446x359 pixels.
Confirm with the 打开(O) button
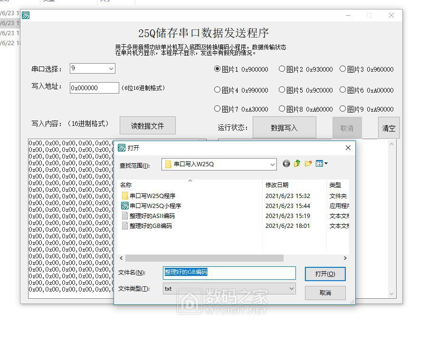click(x=325, y=274)
